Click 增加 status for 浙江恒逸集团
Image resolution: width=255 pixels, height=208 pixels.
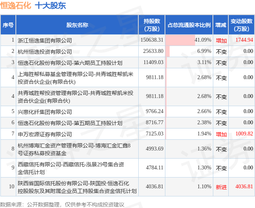point(221,41)
